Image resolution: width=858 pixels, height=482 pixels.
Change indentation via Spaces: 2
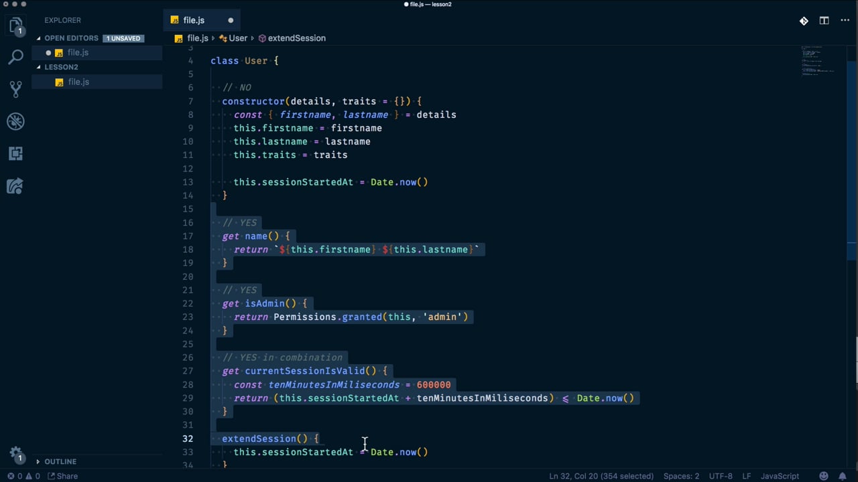coord(682,476)
